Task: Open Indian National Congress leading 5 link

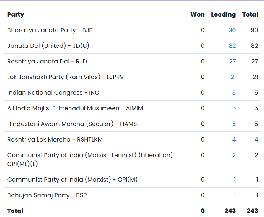Action: pyautogui.click(x=234, y=93)
